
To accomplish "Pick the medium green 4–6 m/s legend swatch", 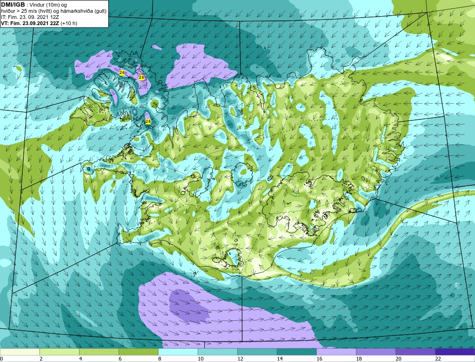I will coord(99,352).
